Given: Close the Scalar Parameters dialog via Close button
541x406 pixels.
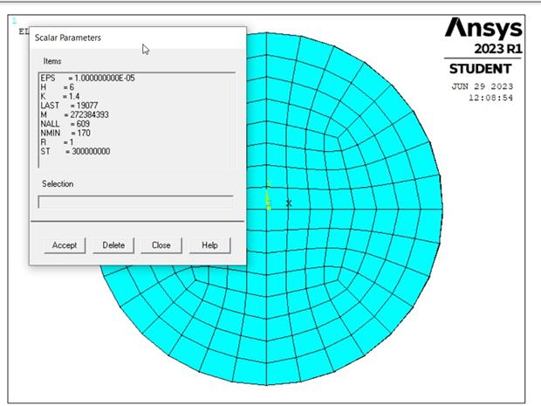Looking at the screenshot, I should (161, 245).
